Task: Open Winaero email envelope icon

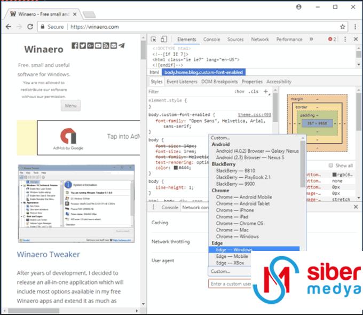Action: click(x=114, y=45)
